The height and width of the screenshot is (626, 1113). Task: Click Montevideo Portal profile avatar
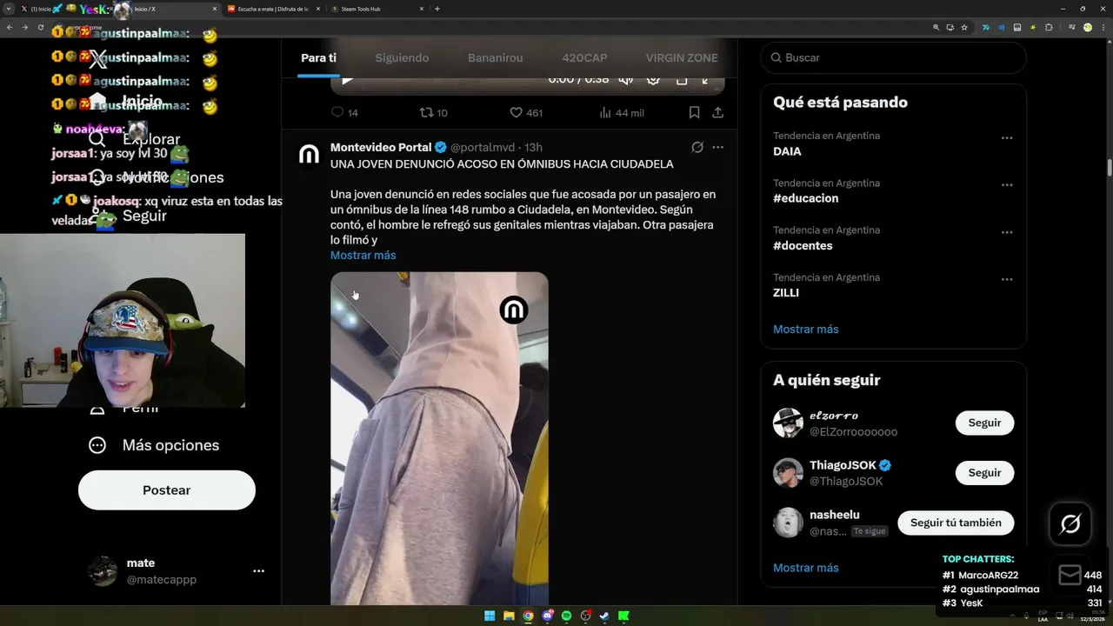[309, 154]
